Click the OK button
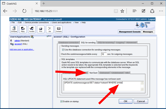 click(x=126, y=101)
